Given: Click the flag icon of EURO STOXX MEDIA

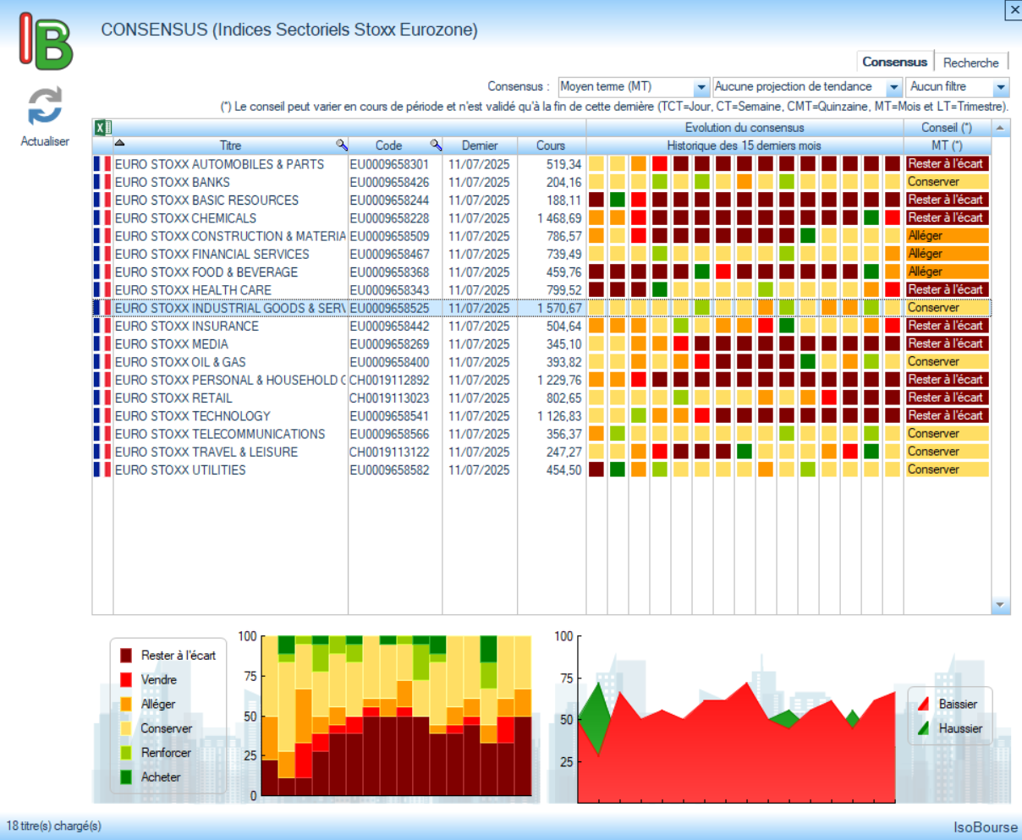Looking at the screenshot, I should [102, 343].
